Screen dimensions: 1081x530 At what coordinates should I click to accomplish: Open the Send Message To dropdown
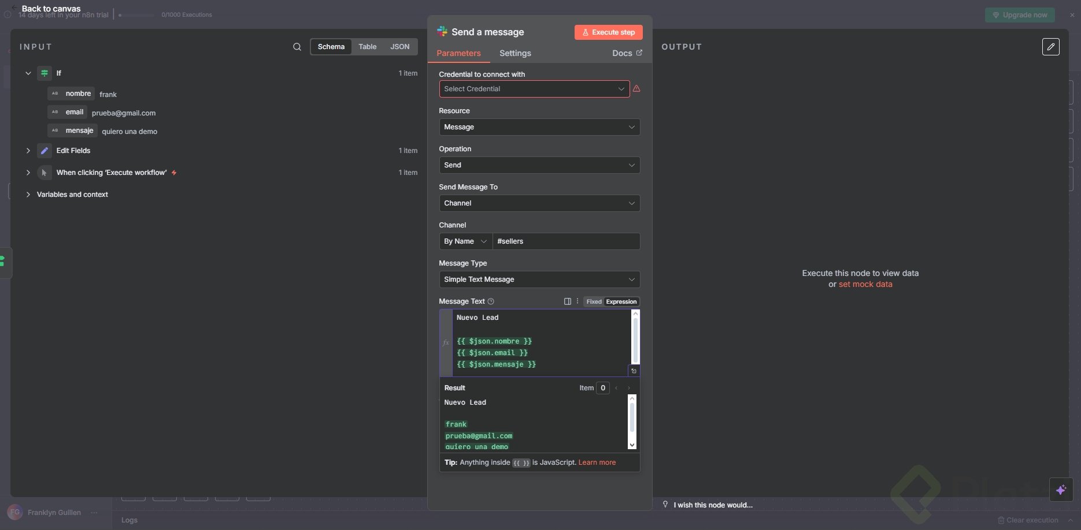[x=539, y=203]
